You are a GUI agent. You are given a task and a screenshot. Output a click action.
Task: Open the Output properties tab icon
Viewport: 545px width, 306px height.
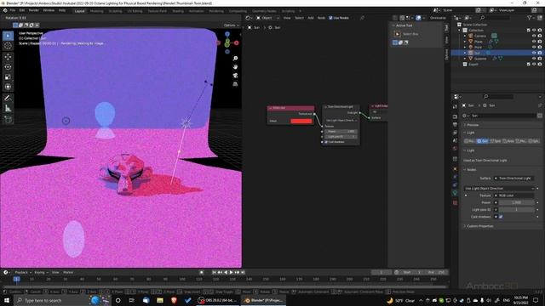pyautogui.click(x=455, y=125)
